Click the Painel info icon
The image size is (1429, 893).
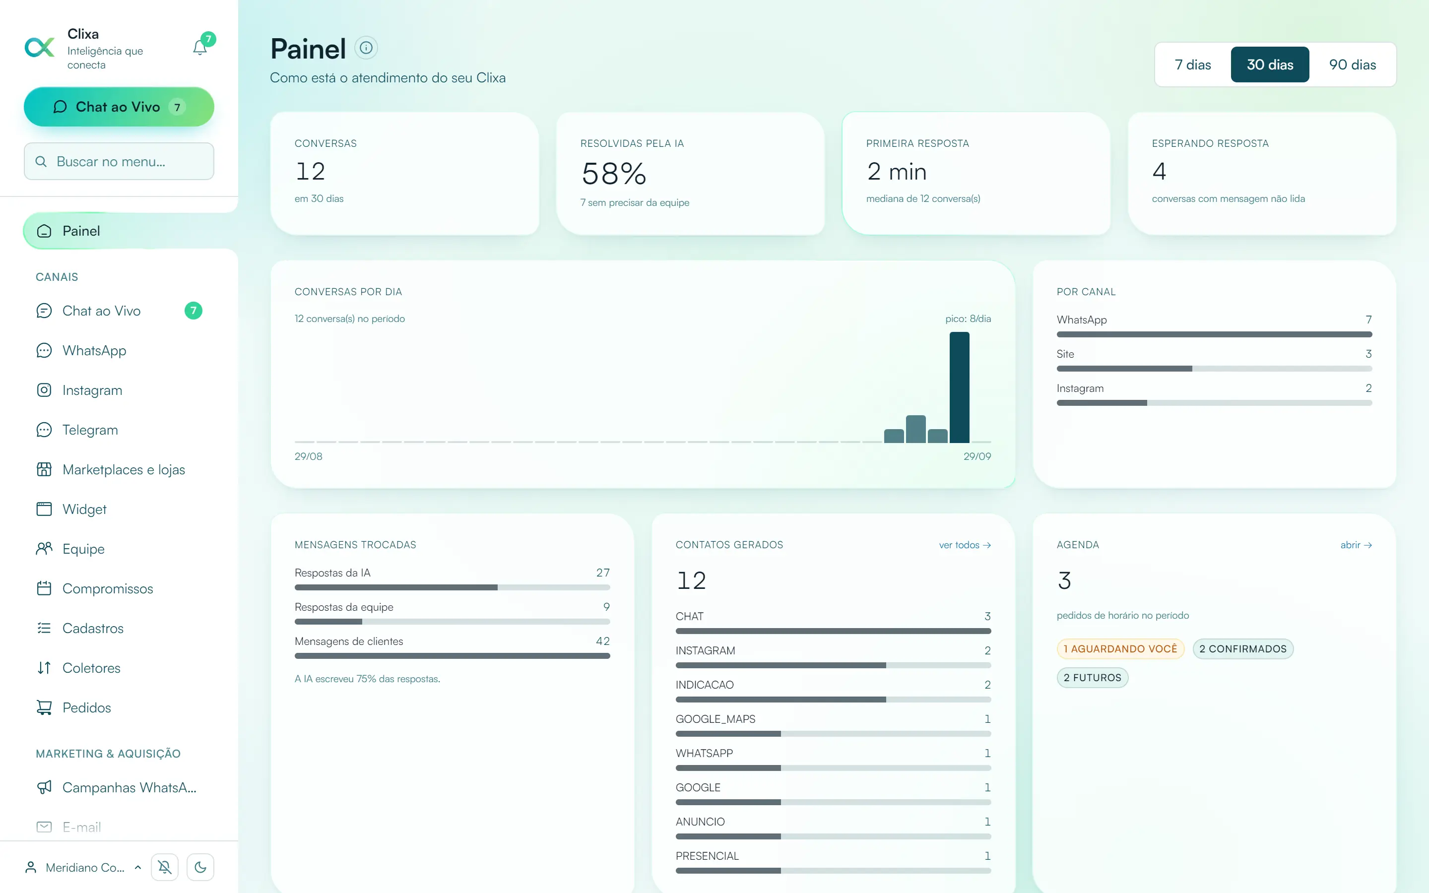click(366, 48)
